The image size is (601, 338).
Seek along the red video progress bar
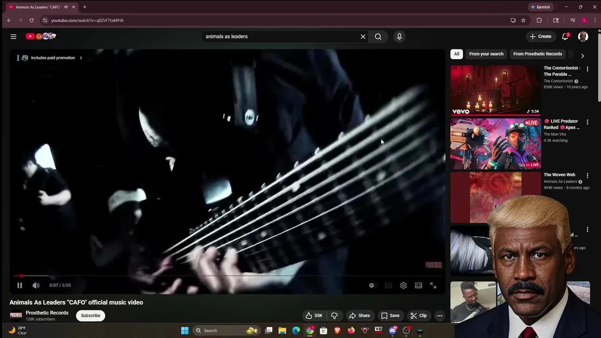pyautogui.click(x=227, y=276)
